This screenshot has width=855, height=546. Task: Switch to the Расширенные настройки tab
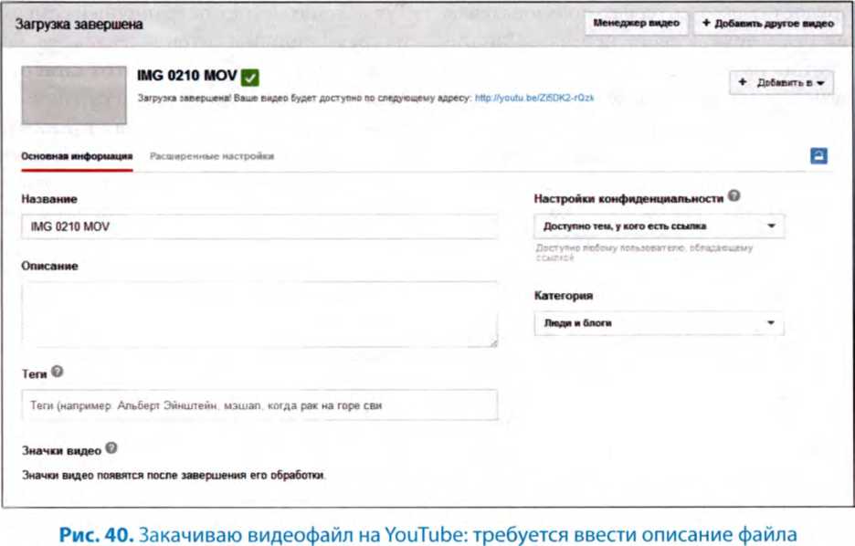212,156
